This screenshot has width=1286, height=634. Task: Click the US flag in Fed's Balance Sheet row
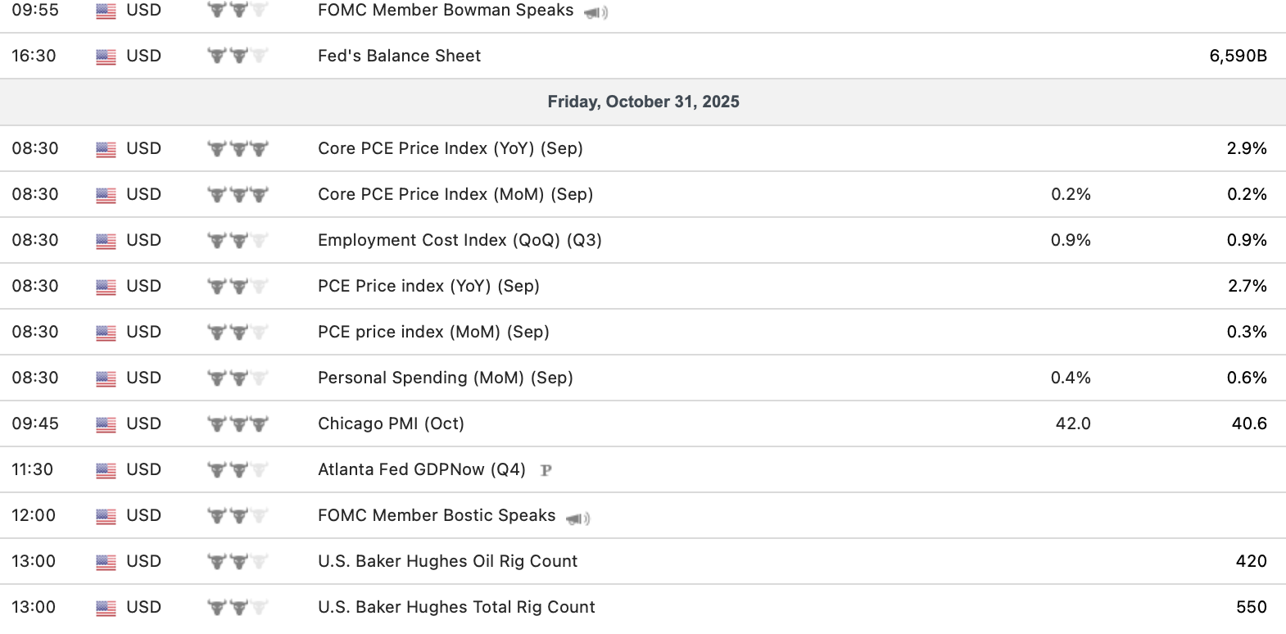coord(106,57)
